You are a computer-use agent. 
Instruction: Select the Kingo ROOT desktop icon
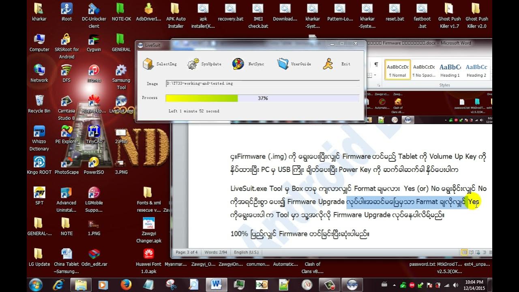point(39,165)
